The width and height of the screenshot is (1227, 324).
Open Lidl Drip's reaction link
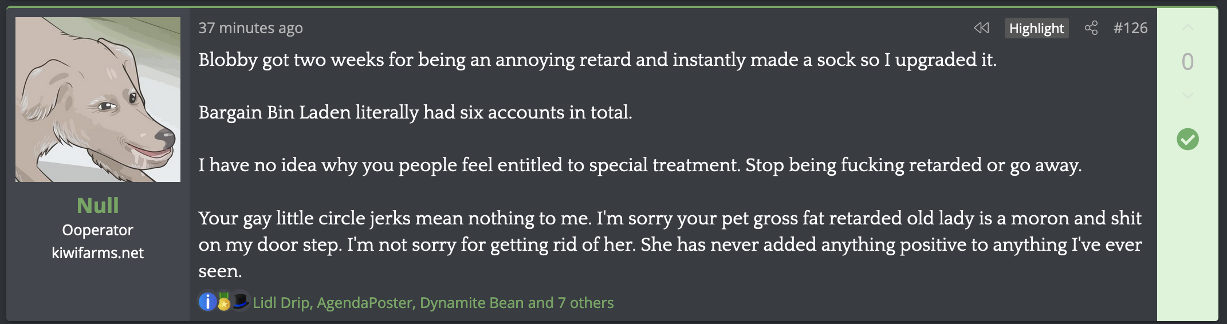(x=282, y=303)
